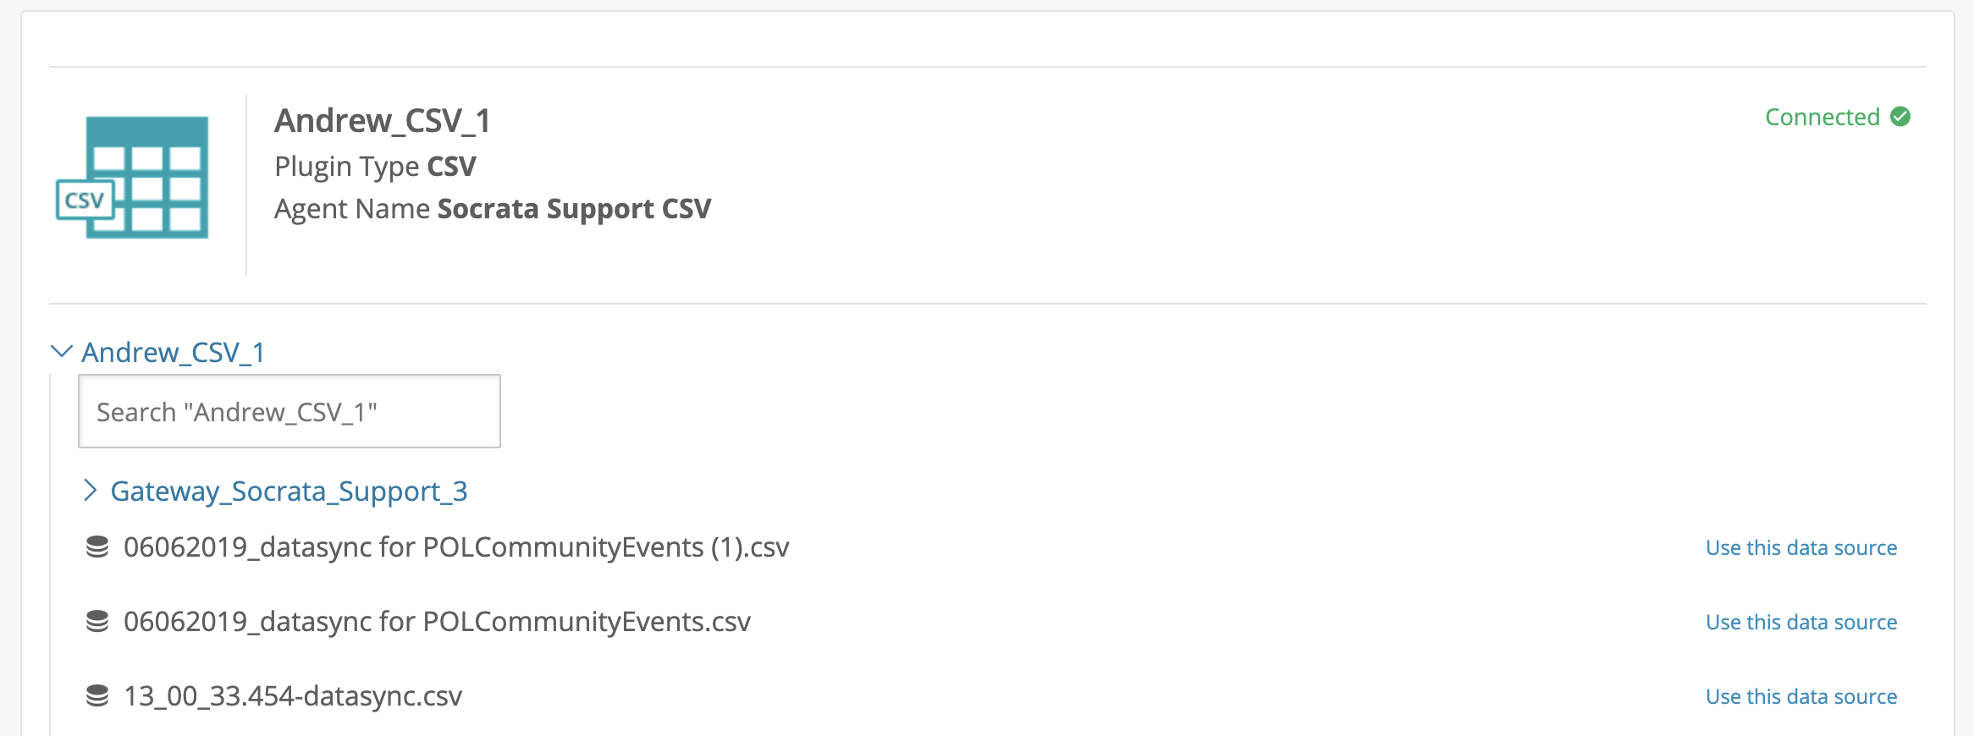Click the Agent Name Socrata Support CSV
This screenshot has width=1974, height=736.
click(493, 209)
